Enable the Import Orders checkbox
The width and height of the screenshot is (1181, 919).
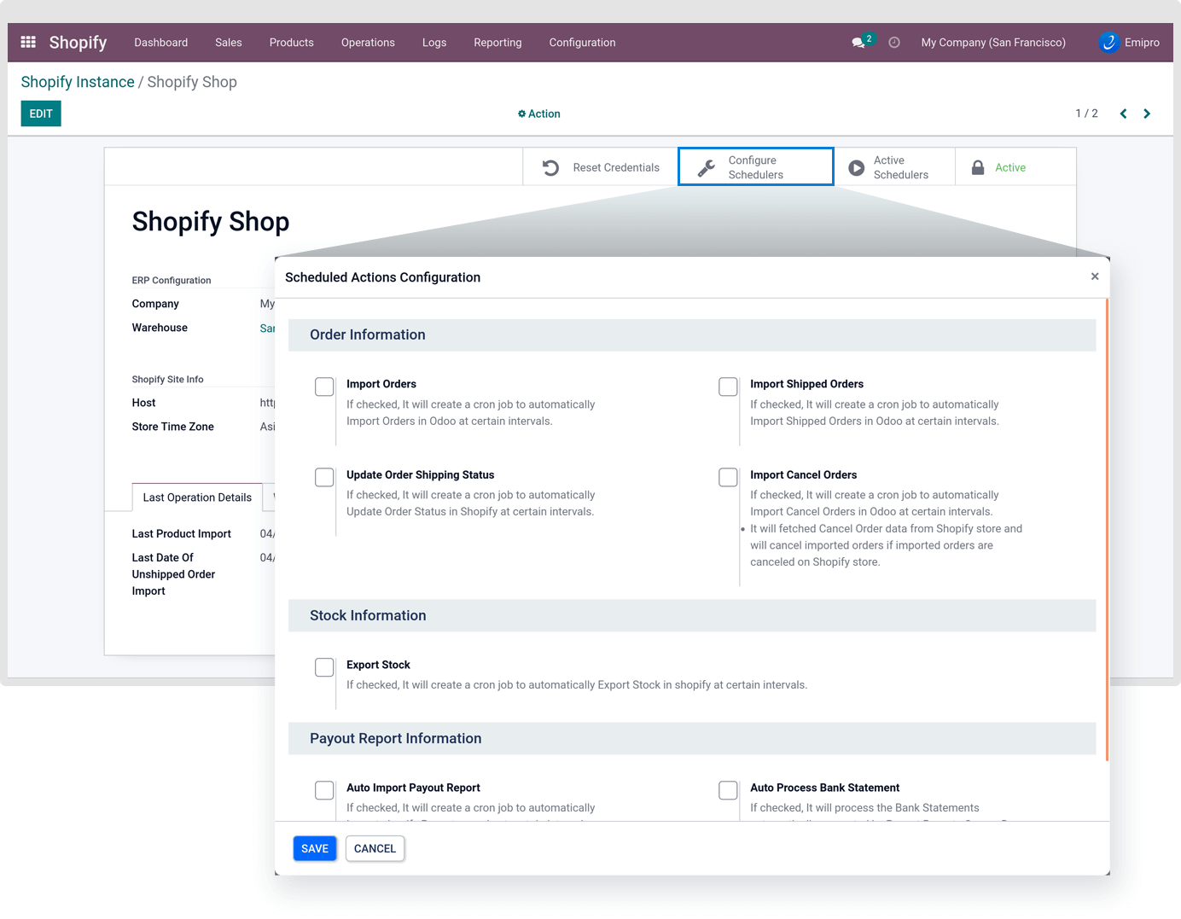[x=324, y=387]
